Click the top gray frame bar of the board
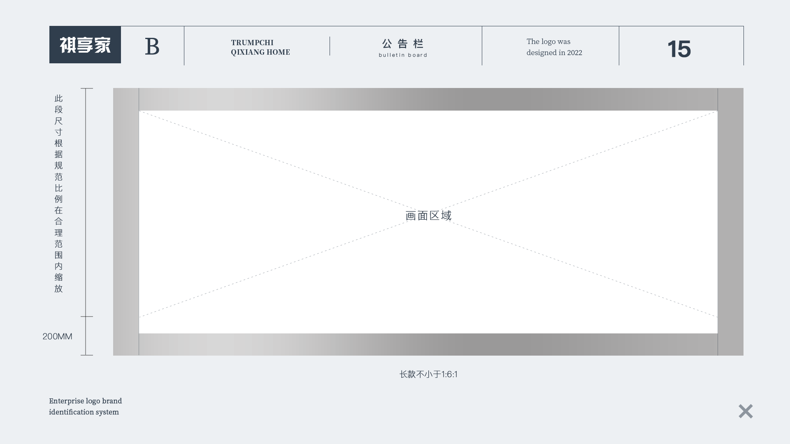Viewport: 790px width, 444px height. (x=428, y=99)
